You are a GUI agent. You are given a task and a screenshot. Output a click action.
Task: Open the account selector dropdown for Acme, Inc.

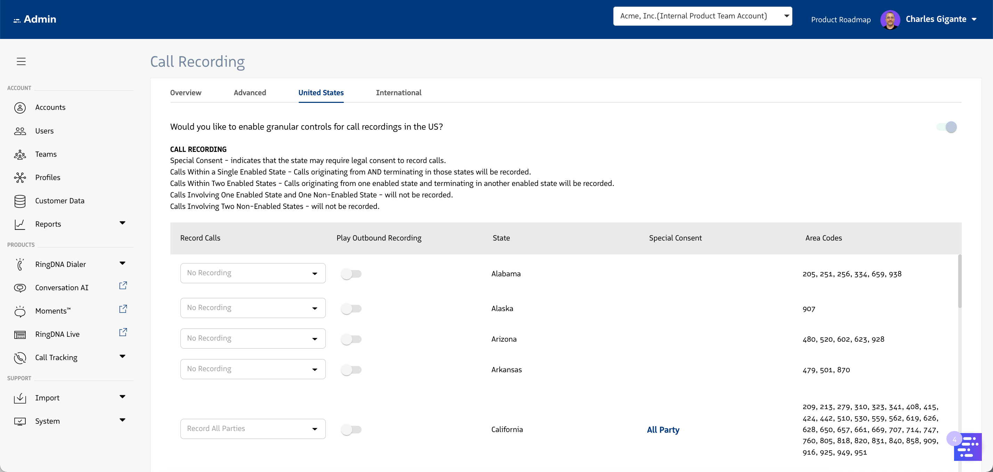(702, 16)
